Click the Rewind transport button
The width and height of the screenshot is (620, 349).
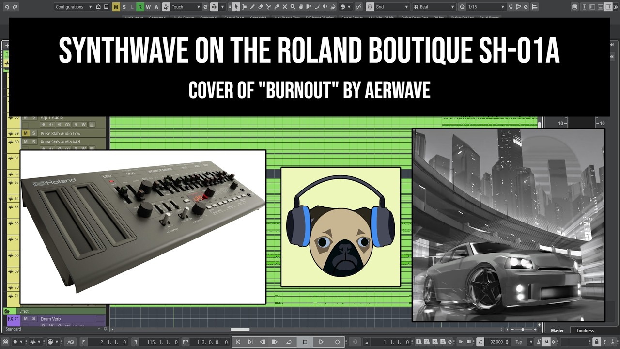point(263,342)
